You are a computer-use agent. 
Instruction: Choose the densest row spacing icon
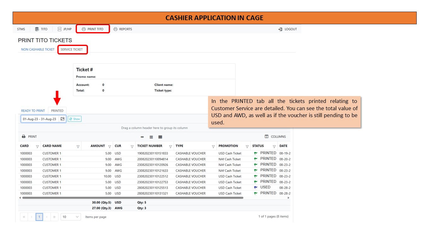160,137
